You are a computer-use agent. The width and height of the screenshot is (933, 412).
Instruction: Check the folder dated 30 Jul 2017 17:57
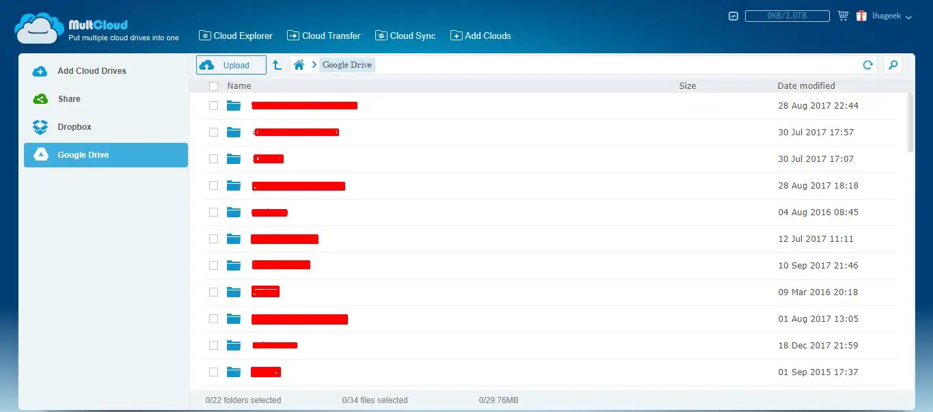pos(214,133)
